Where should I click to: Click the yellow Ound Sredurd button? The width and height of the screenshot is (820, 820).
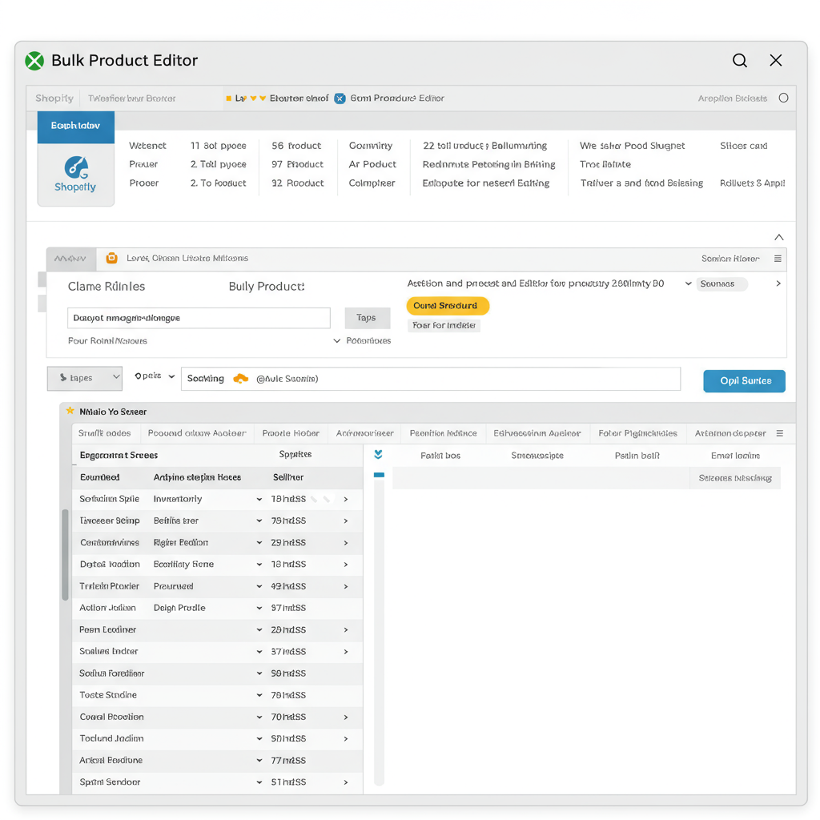coord(447,306)
